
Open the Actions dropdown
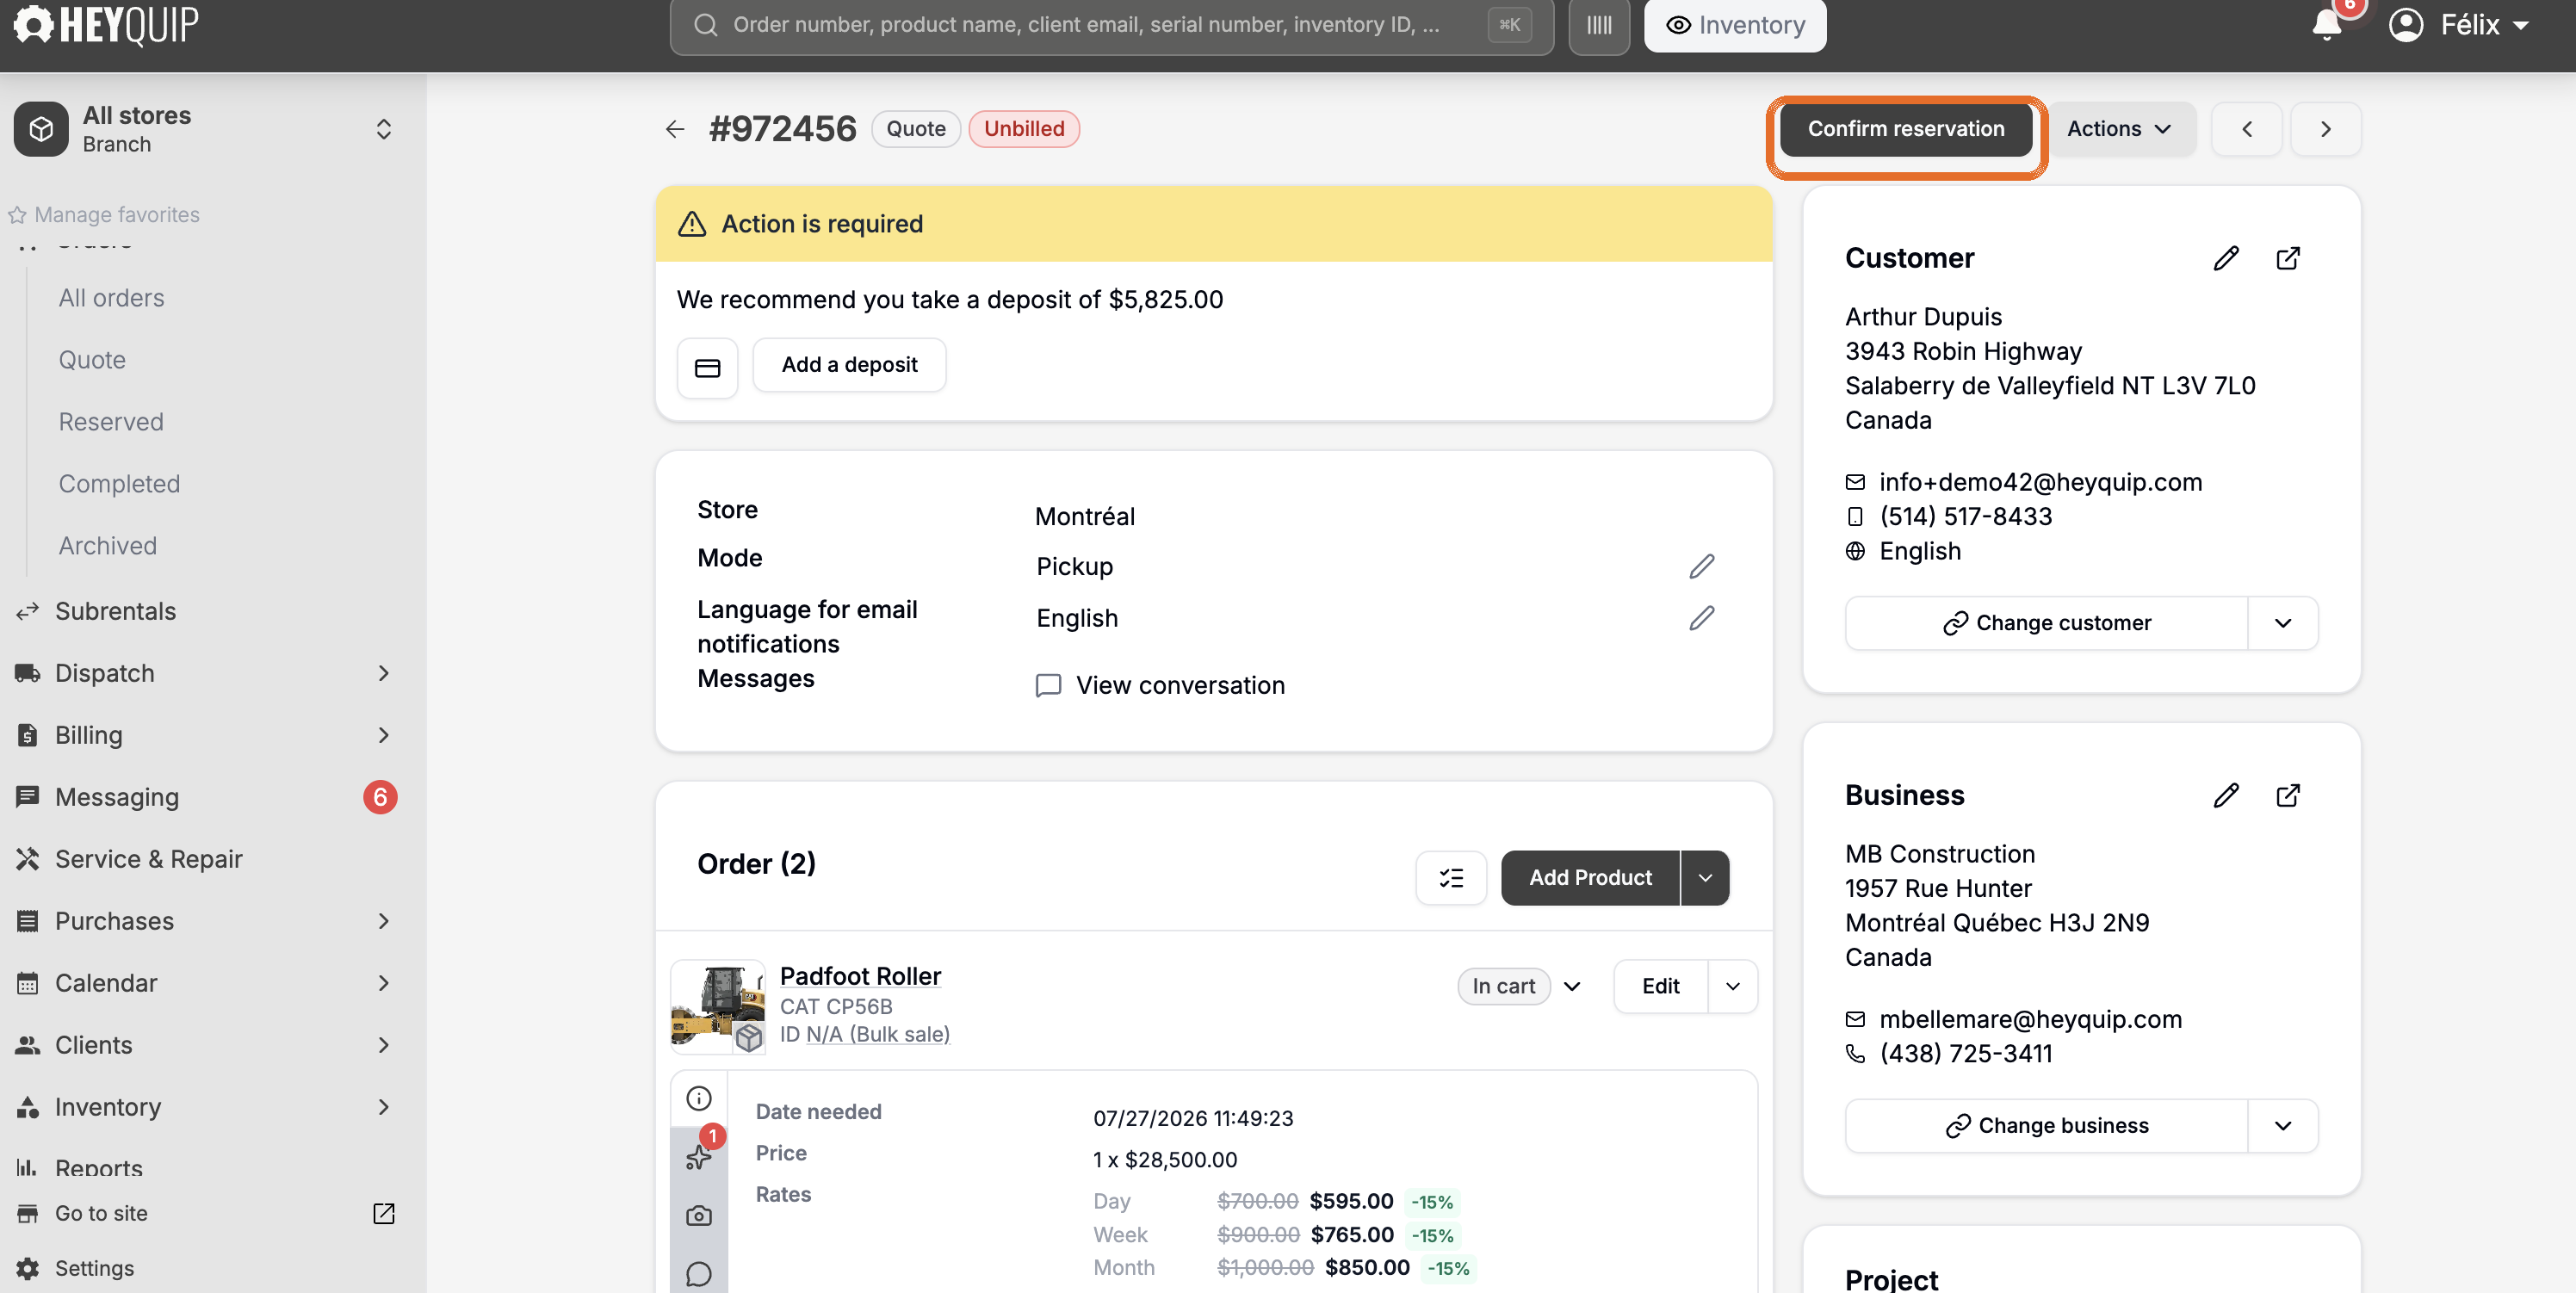coord(2118,129)
